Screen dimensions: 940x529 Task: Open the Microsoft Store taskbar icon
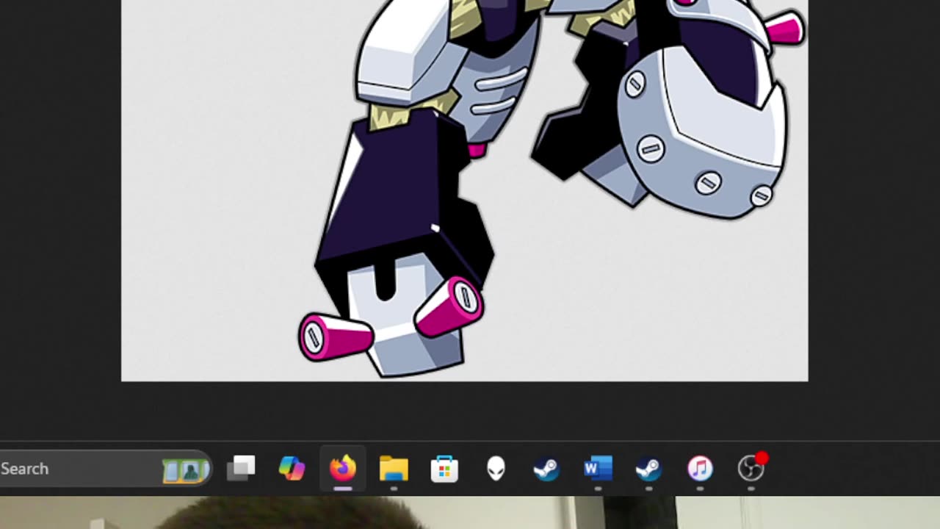(x=444, y=469)
